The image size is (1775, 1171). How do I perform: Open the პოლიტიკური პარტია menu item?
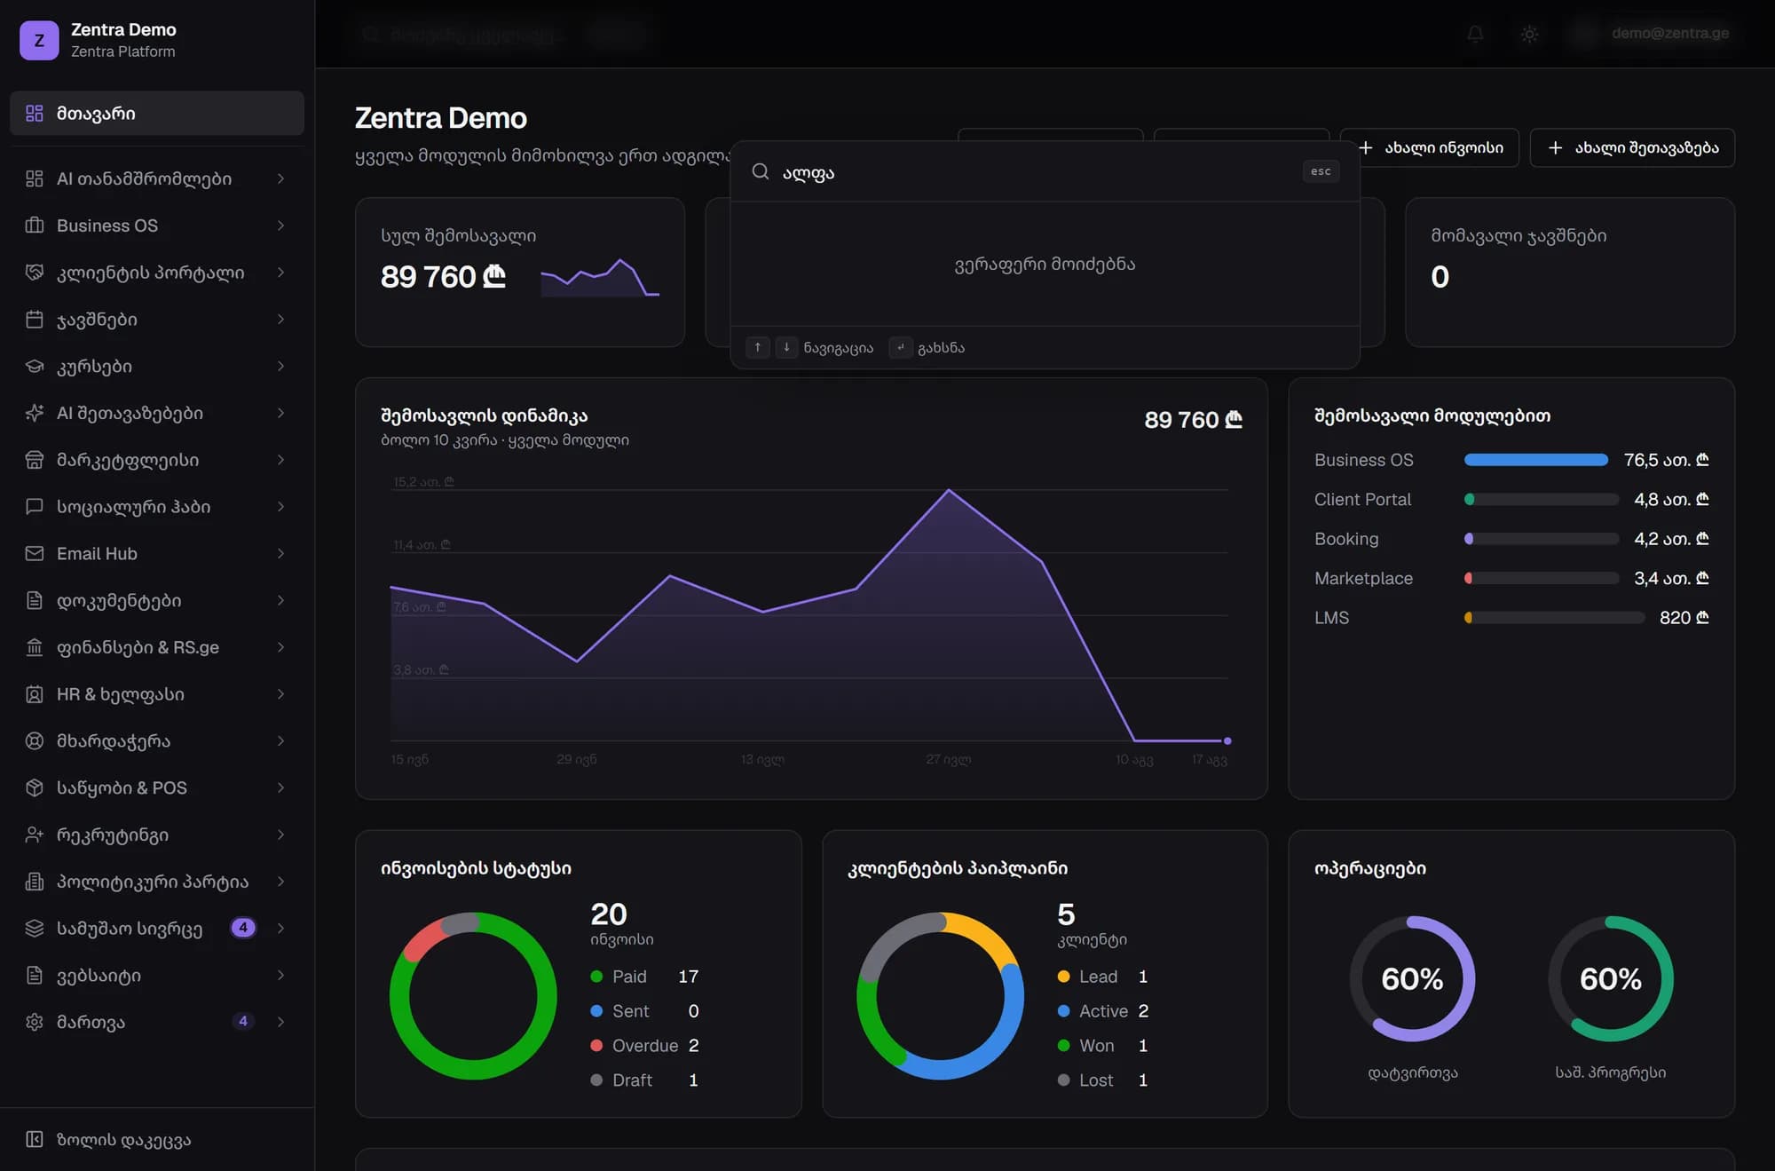157,882
